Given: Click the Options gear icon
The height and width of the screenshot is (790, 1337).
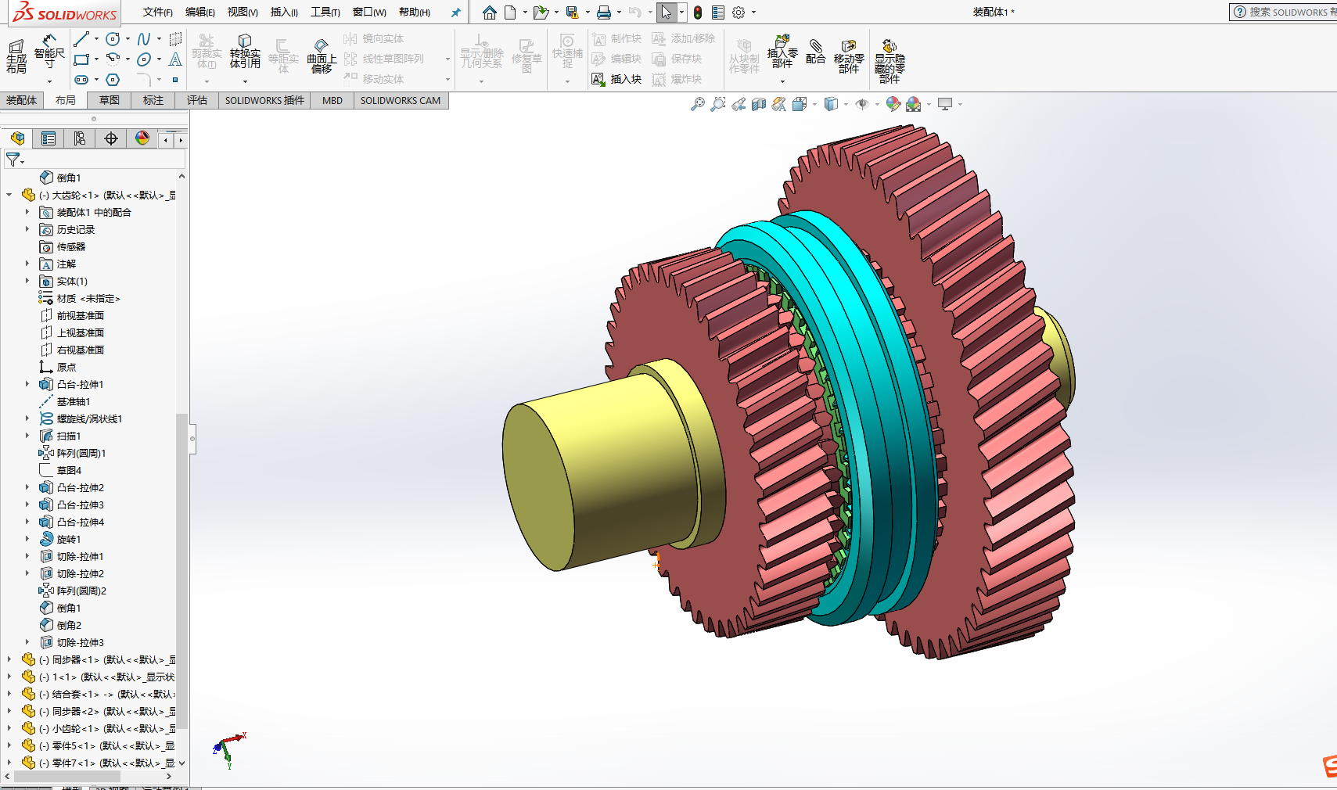Looking at the screenshot, I should click(739, 13).
